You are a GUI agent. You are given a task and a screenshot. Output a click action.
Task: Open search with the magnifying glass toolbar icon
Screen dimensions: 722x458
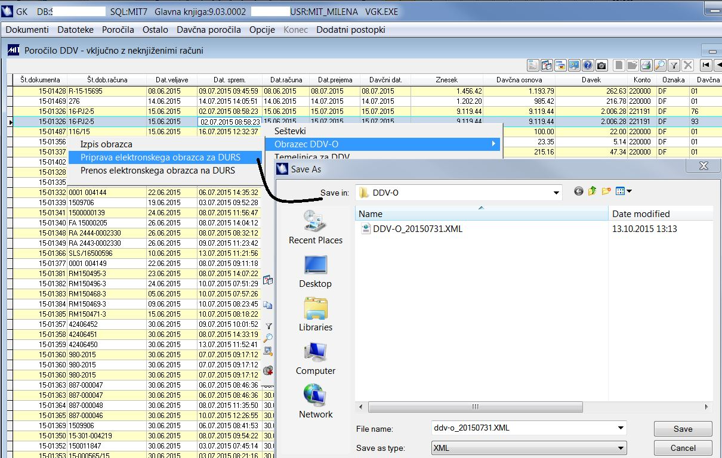click(659, 66)
